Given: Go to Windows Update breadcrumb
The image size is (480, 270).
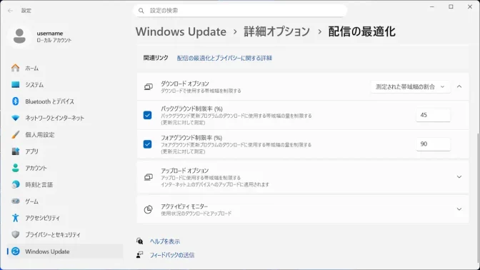Looking at the screenshot, I should coord(181,31).
